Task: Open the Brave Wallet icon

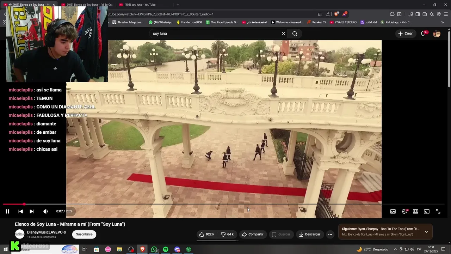Action: point(425,14)
